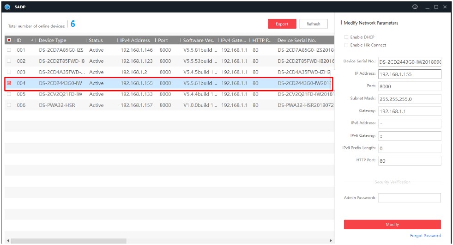Toggle the select-all checkbox in table header
Viewport: 453px width, 245px height.
click(9, 40)
